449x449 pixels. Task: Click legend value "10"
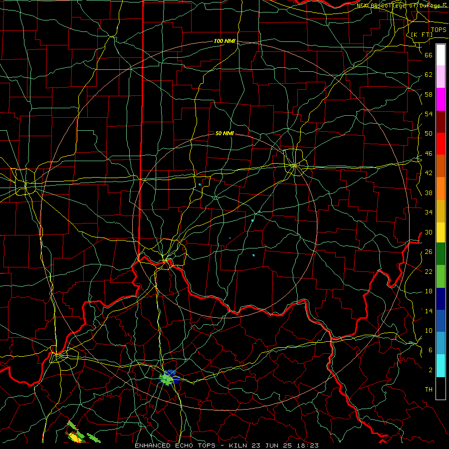[x=429, y=330]
